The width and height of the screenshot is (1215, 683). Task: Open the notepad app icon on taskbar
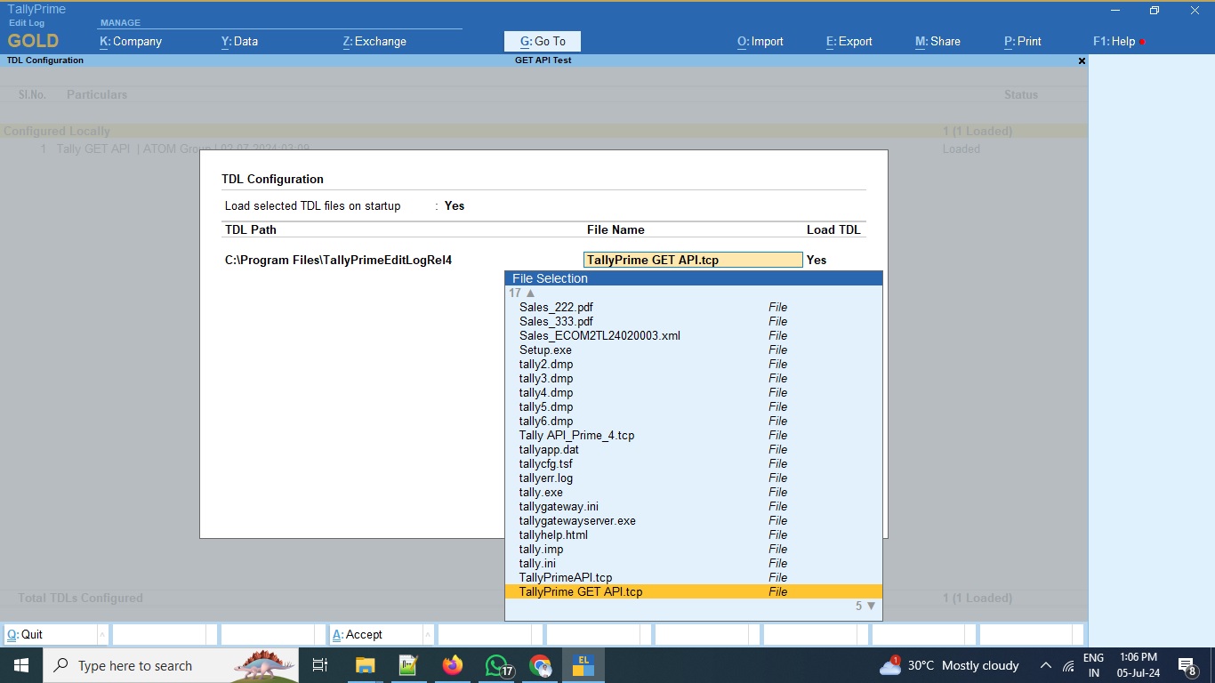pos(408,665)
